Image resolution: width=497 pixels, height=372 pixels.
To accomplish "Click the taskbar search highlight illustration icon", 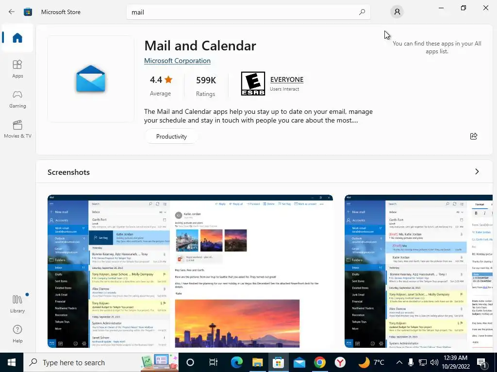I will click(x=159, y=362).
